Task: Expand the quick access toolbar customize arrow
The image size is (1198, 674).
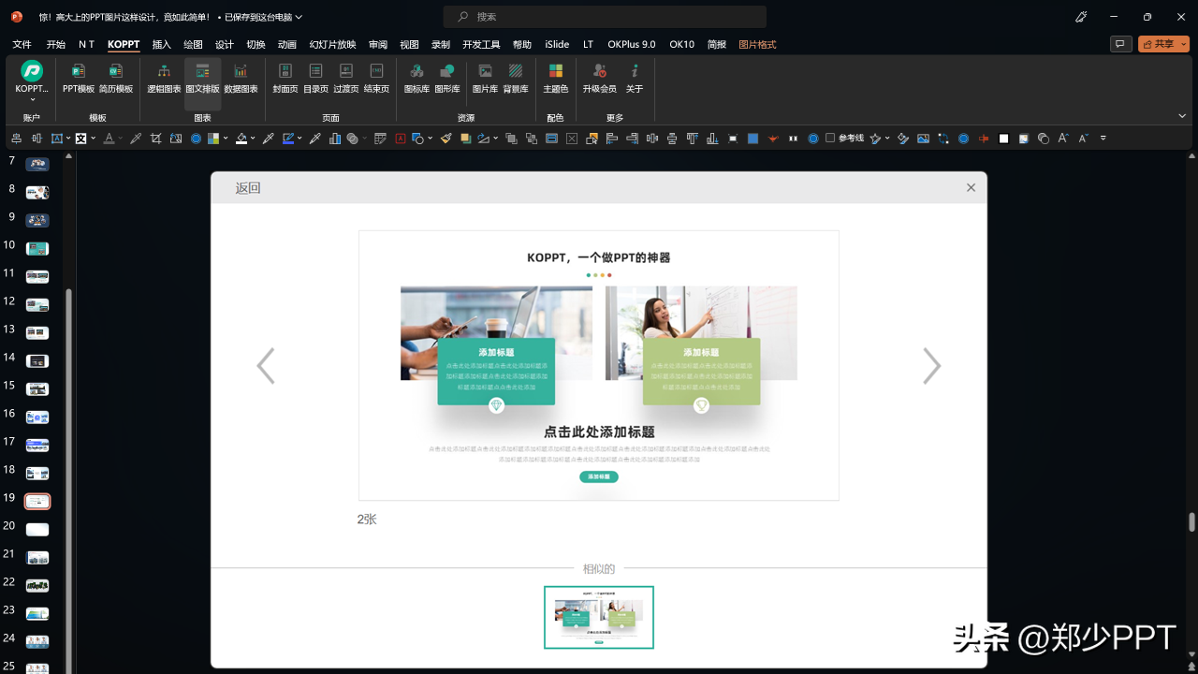Action: (1103, 139)
